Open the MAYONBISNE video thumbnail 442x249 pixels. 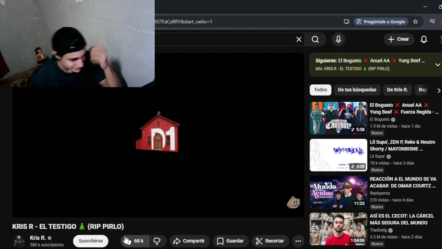point(338,155)
